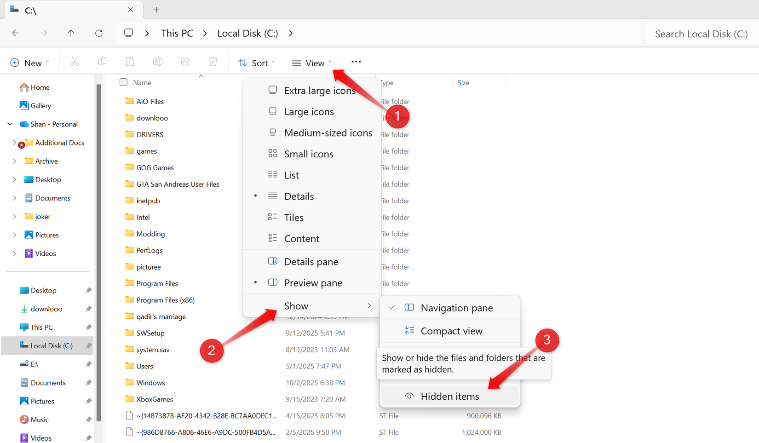Click the Share icon in the toolbar
Image resolution: width=759 pixels, height=443 pixels.
click(x=185, y=61)
